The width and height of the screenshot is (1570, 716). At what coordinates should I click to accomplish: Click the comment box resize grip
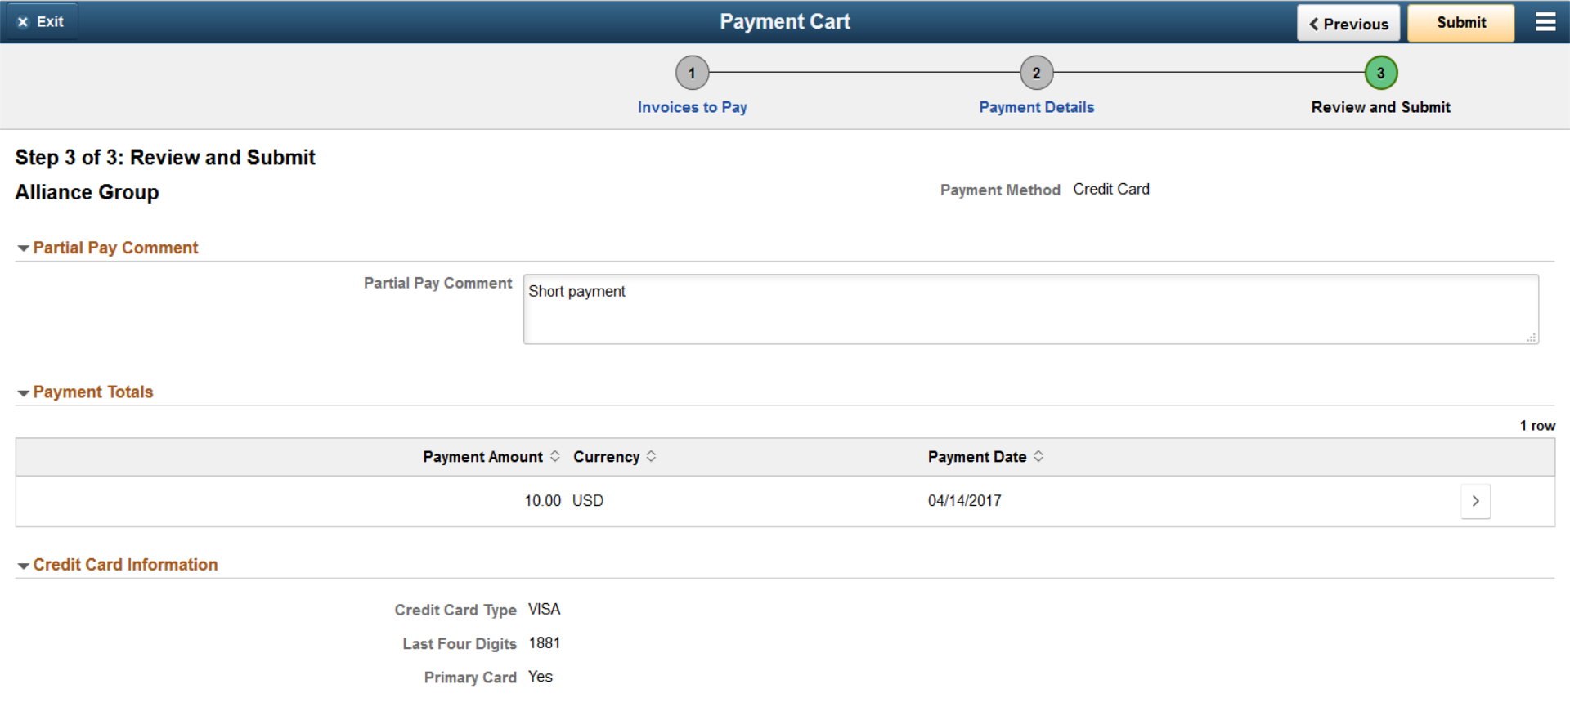[1532, 337]
